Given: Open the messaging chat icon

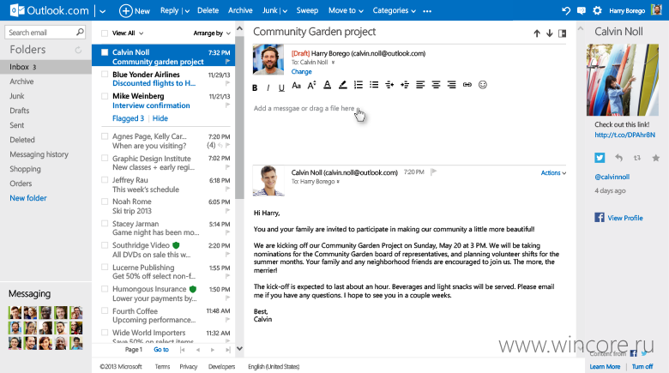Looking at the screenshot, I should [x=582, y=10].
